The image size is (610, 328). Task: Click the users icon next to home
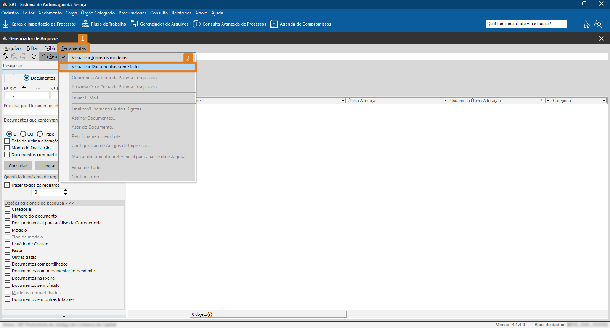click(x=598, y=24)
